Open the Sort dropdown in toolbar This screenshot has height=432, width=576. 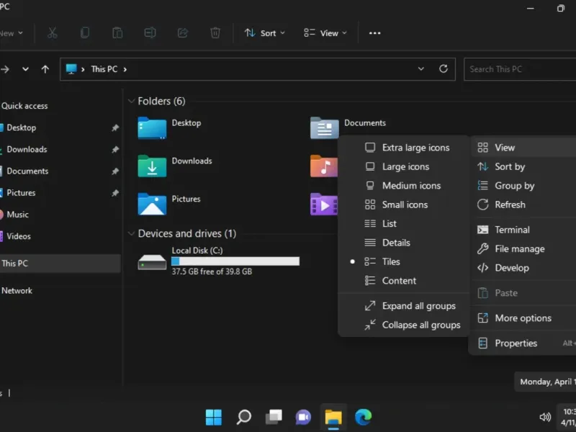point(265,33)
